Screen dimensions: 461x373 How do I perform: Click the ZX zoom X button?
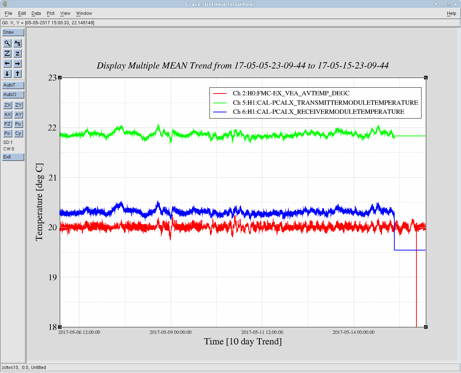[x=8, y=105]
